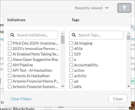Select the accountability tag checkbox

click(71, 65)
